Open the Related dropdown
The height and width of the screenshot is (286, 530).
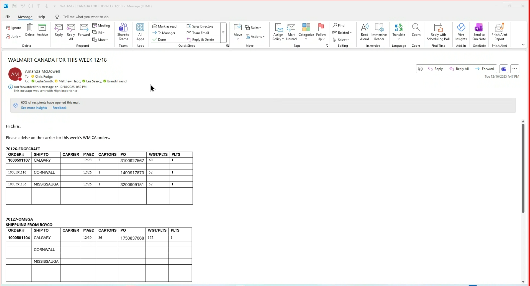pyautogui.click(x=342, y=33)
